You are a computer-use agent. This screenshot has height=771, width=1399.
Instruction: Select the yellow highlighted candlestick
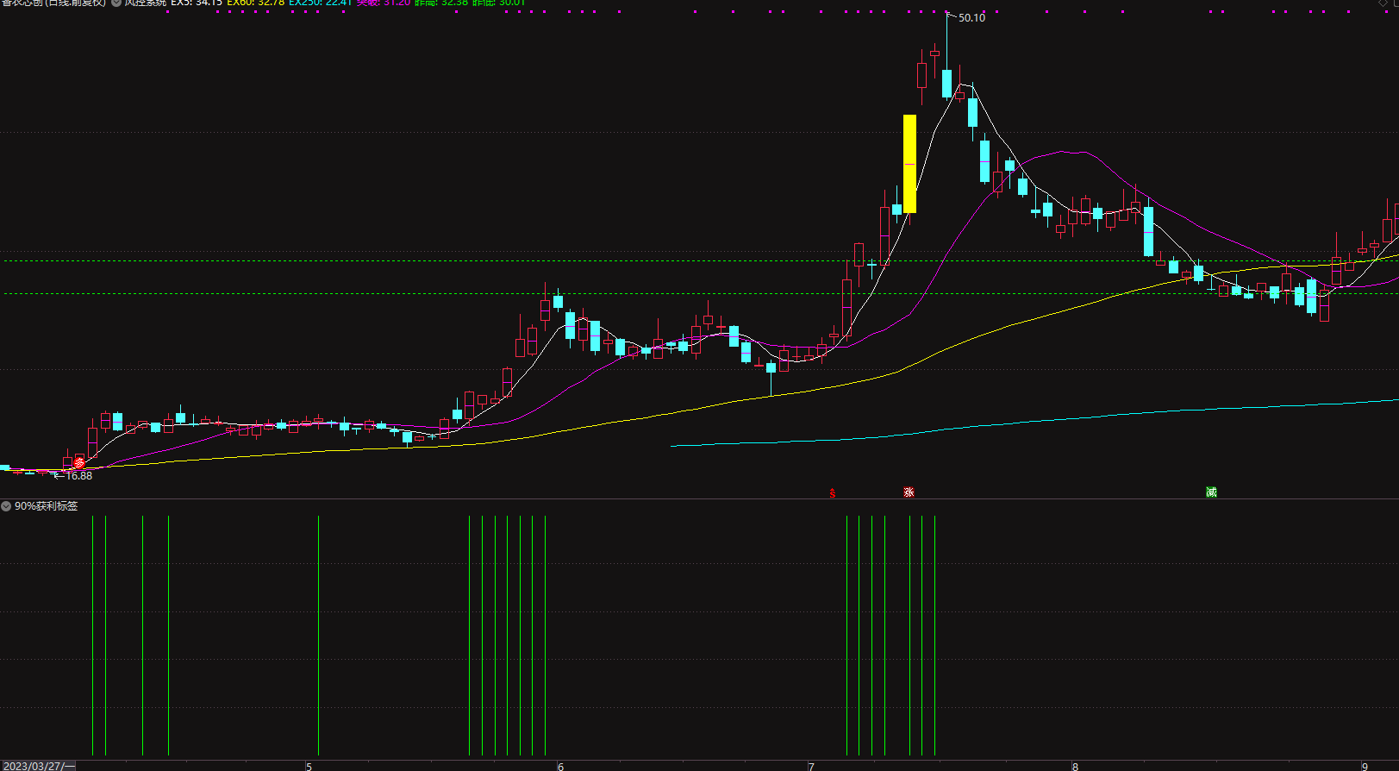click(909, 164)
